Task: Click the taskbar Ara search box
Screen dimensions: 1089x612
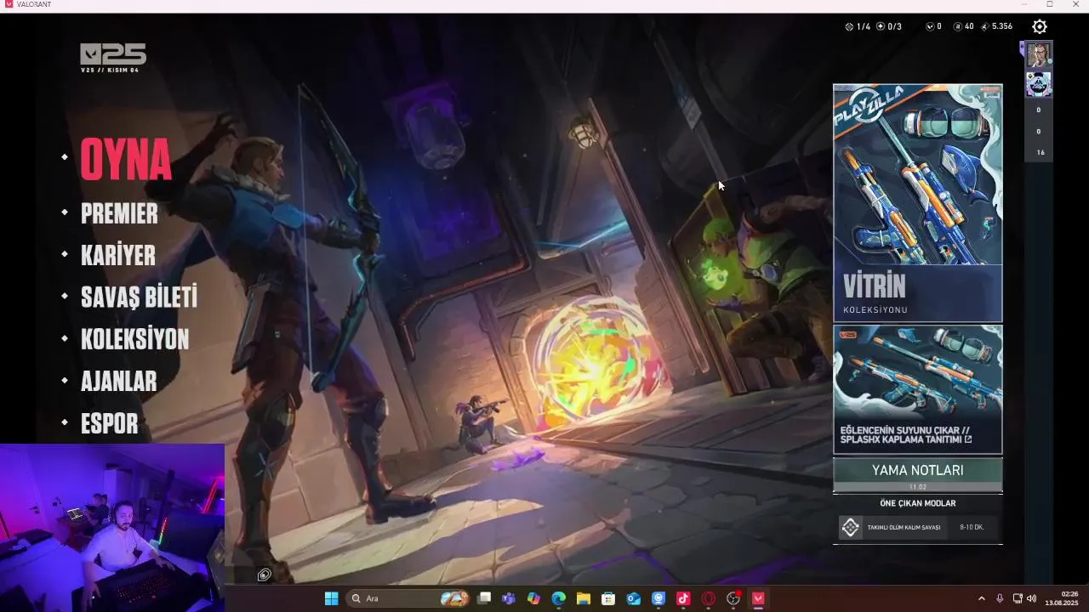Action: point(407,598)
